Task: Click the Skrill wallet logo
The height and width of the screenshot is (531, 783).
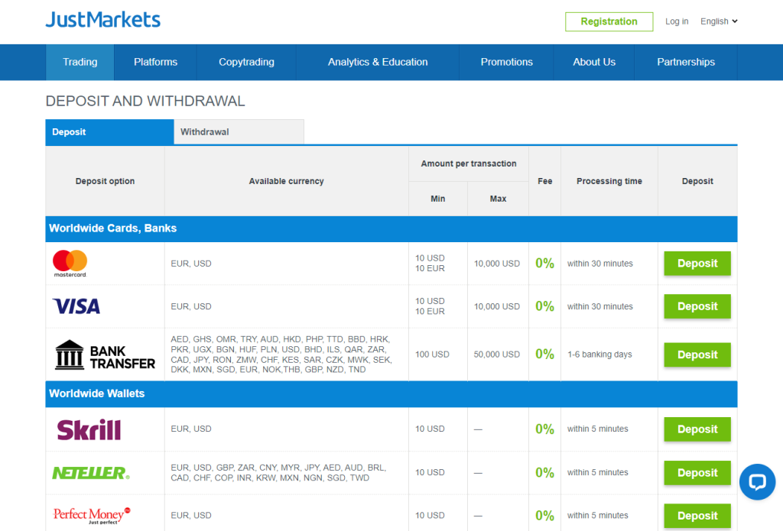Action: click(89, 429)
